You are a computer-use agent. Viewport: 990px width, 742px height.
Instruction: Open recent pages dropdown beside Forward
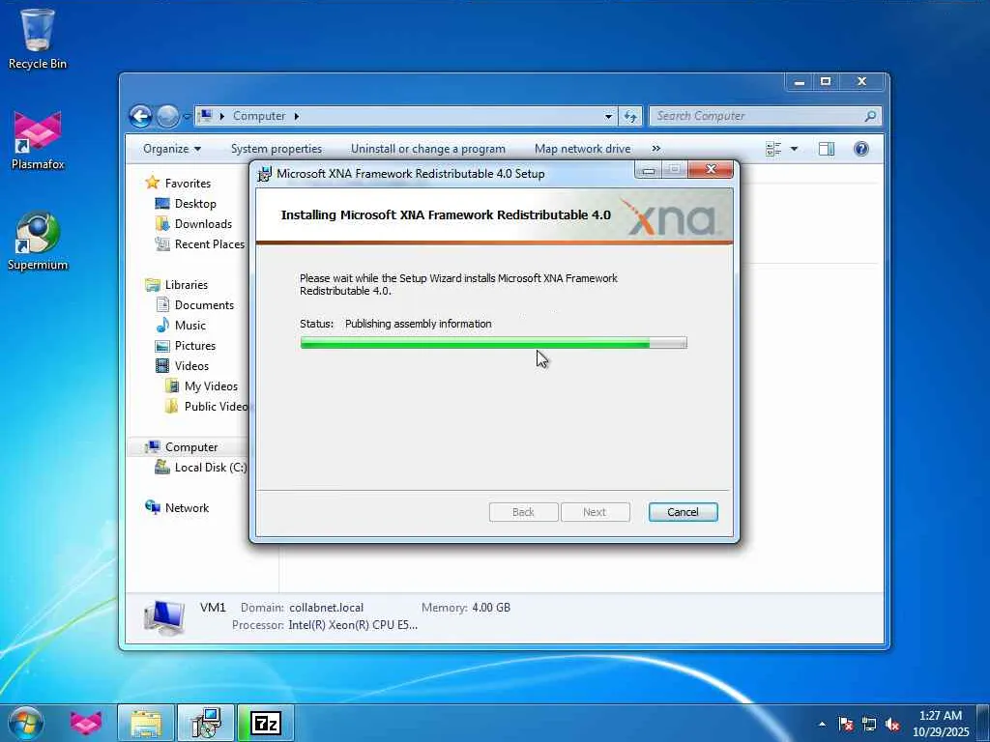(187, 117)
